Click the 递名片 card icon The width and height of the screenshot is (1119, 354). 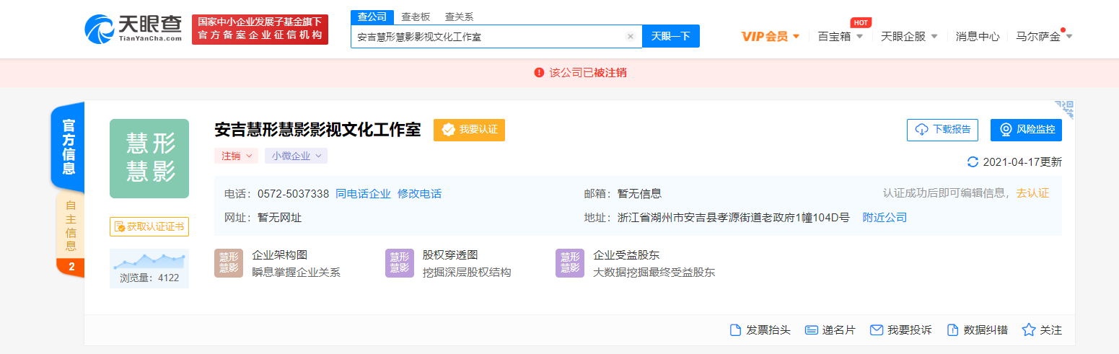(811, 330)
